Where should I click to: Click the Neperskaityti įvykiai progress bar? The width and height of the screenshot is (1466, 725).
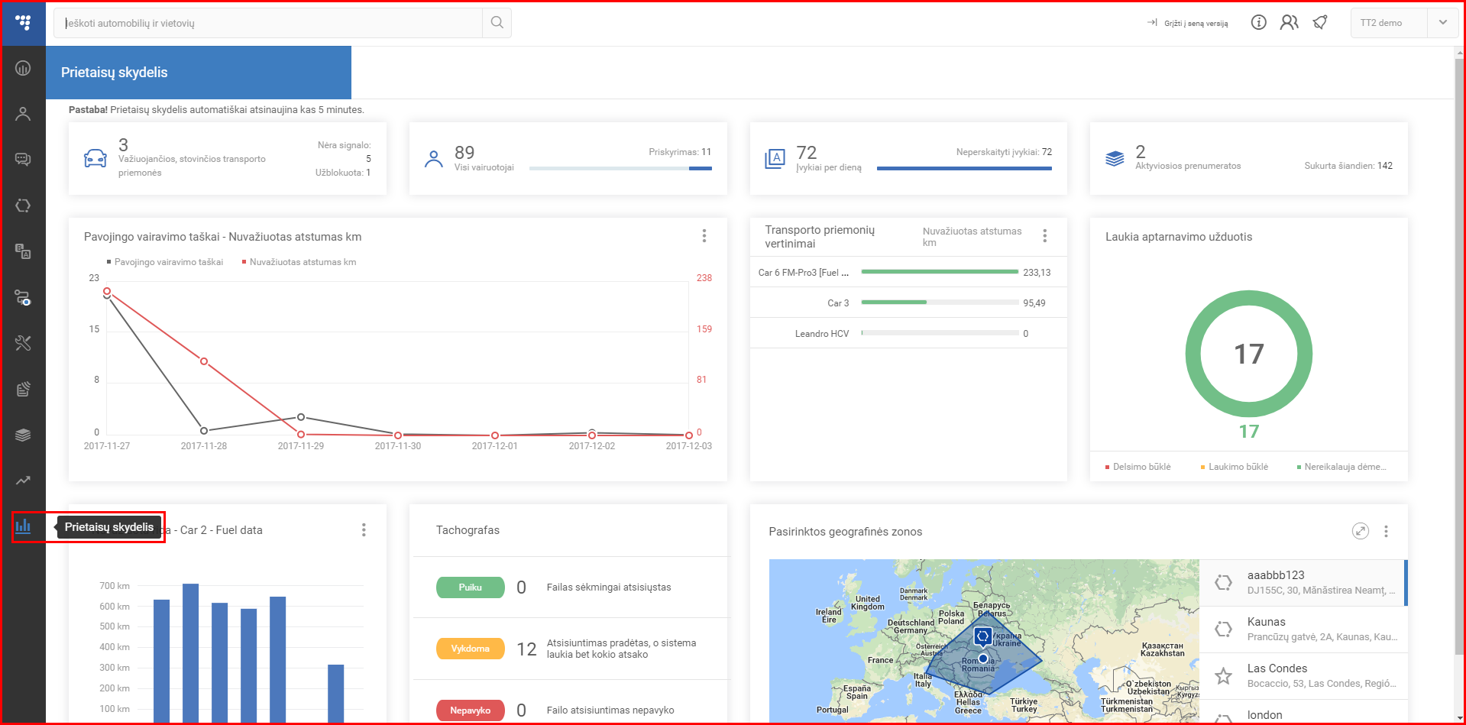(964, 168)
